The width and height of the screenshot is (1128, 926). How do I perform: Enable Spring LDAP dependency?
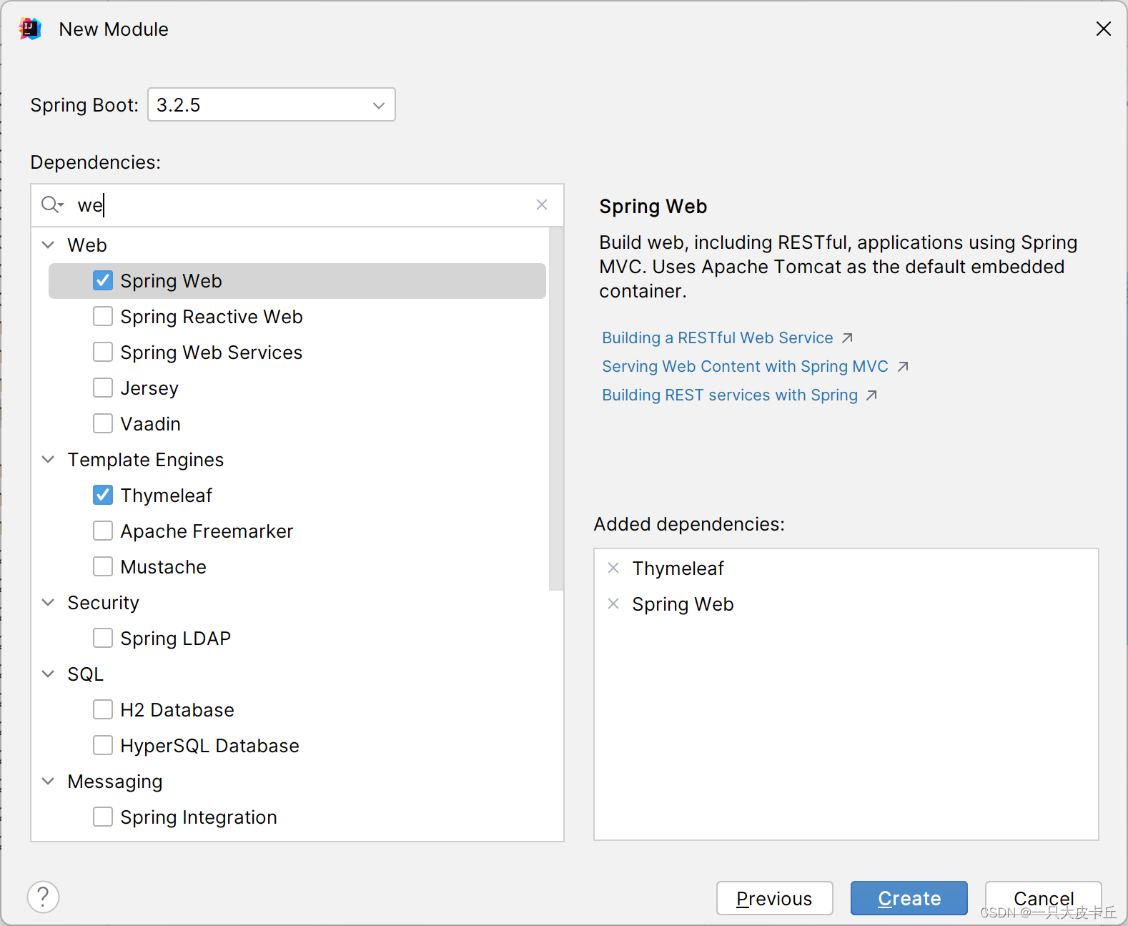click(x=103, y=638)
